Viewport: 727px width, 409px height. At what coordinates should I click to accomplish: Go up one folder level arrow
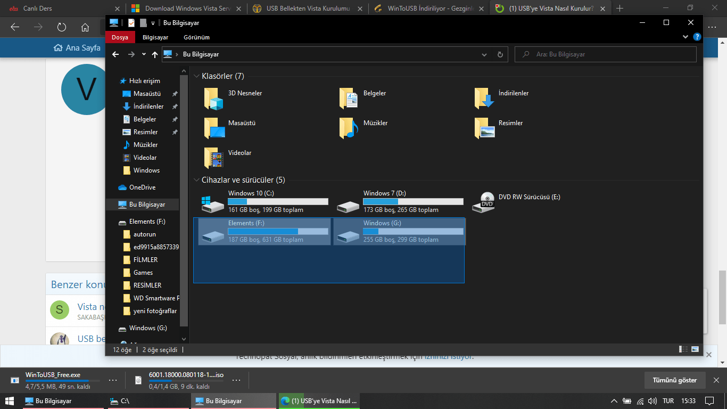[155, 54]
